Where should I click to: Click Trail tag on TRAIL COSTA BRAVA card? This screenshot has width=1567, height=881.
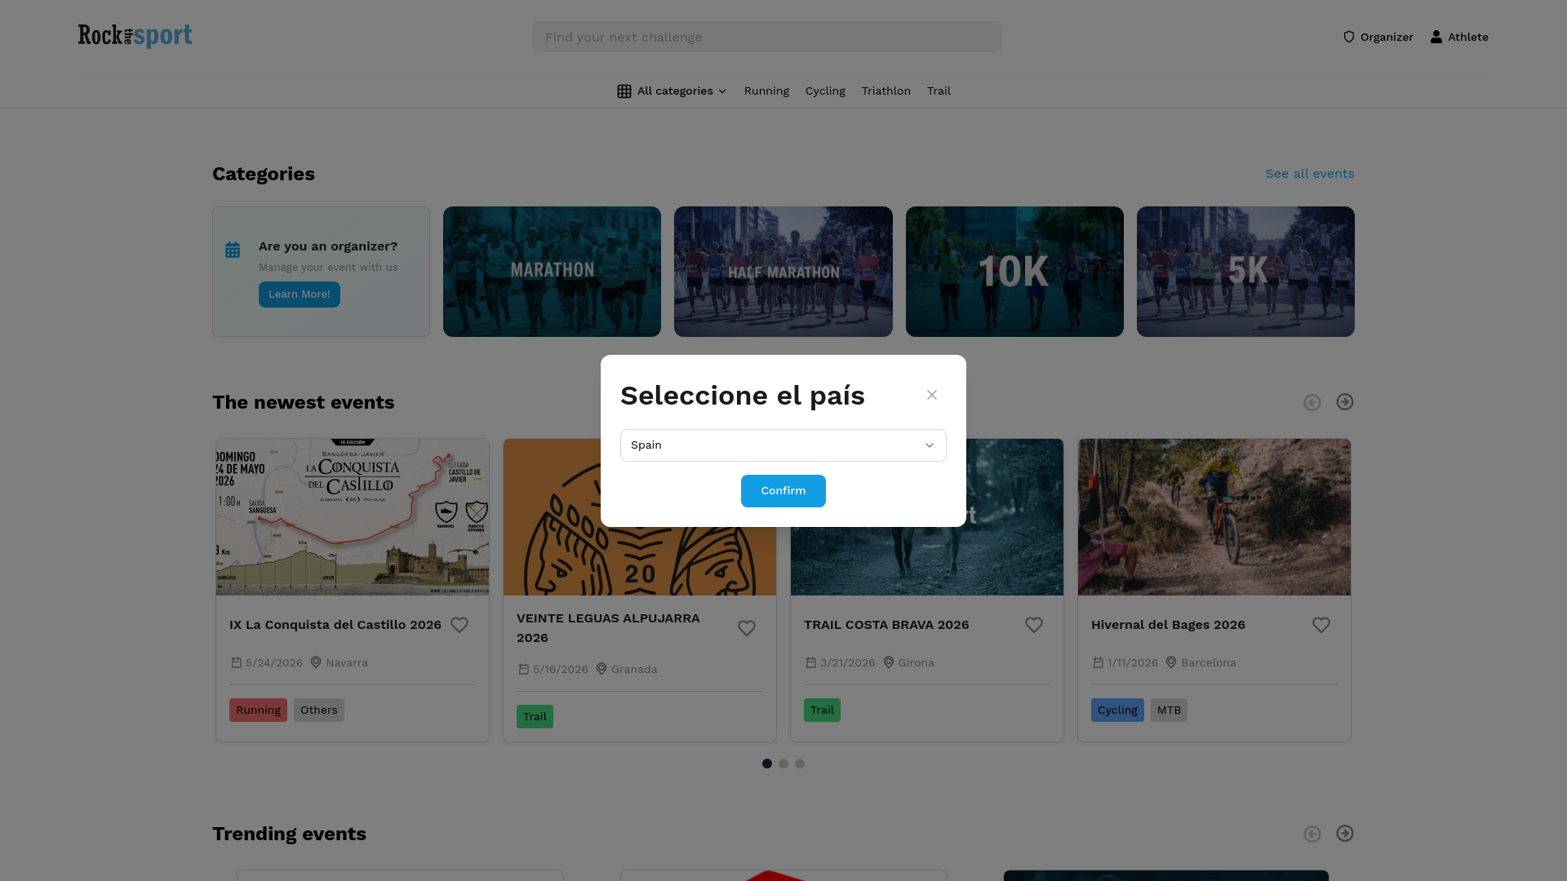(822, 711)
